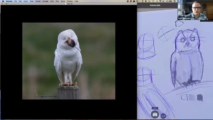Click the Bluetooth menu bar icon
This screenshot has width=213, height=120.
click(157, 1)
